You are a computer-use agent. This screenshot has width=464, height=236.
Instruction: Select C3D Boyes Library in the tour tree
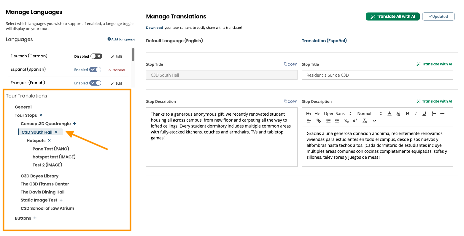[39, 176]
